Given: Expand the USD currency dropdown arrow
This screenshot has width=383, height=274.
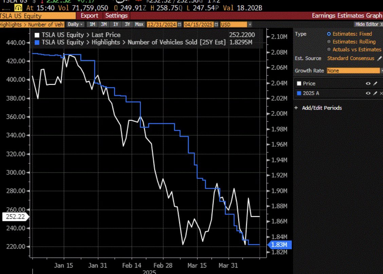Looking at the screenshot, I should pyautogui.click(x=250, y=25).
